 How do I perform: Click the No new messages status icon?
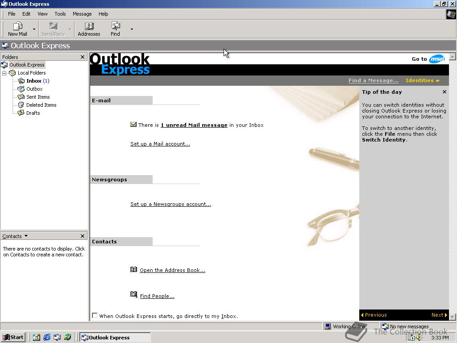pos(385,326)
